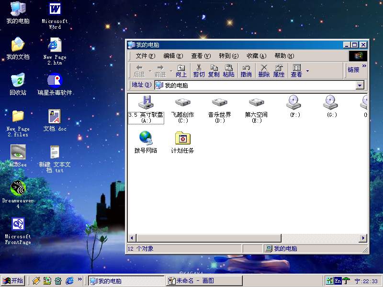383x287 pixels.
Task: Click the horizontal scrollbar right arrow
Action: (363, 238)
